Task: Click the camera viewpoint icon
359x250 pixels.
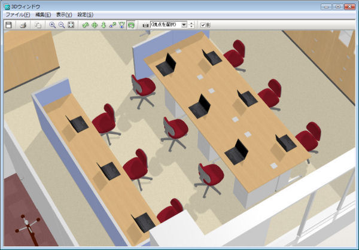Action: (x=145, y=25)
